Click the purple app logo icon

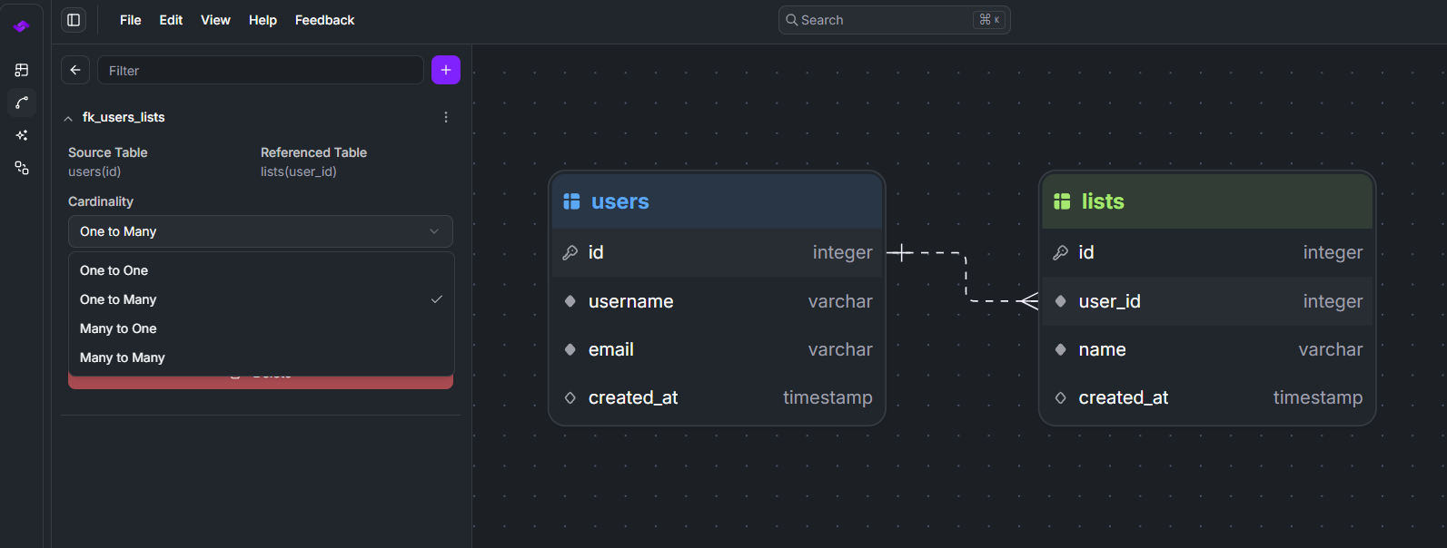coord(21,26)
